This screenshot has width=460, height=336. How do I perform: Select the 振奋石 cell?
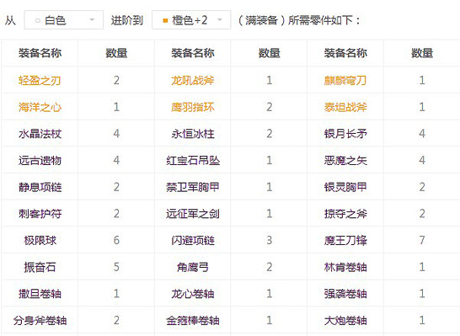click(40, 267)
